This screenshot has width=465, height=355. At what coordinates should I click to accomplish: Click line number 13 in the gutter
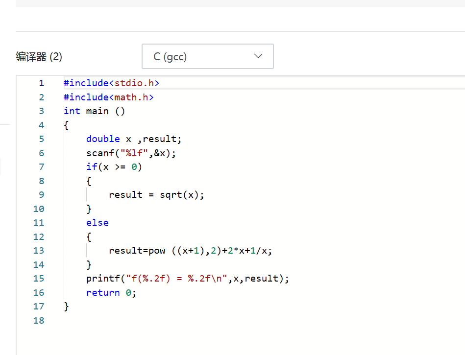(x=39, y=251)
